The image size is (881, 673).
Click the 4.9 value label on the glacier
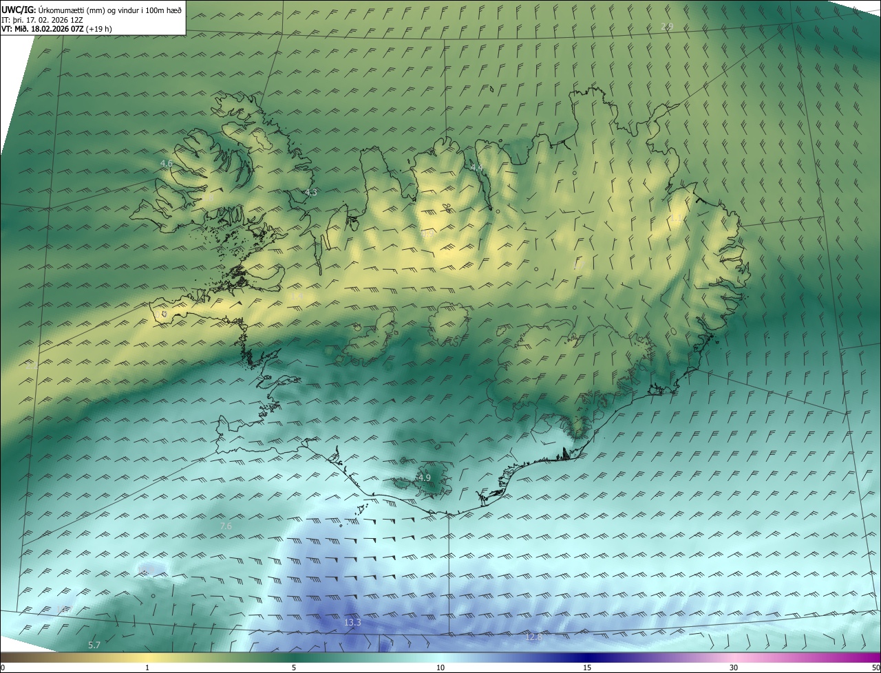(x=424, y=478)
